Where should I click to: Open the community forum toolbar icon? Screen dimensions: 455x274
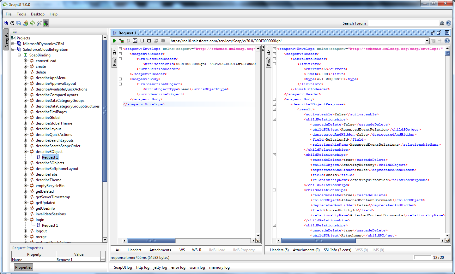26,23
